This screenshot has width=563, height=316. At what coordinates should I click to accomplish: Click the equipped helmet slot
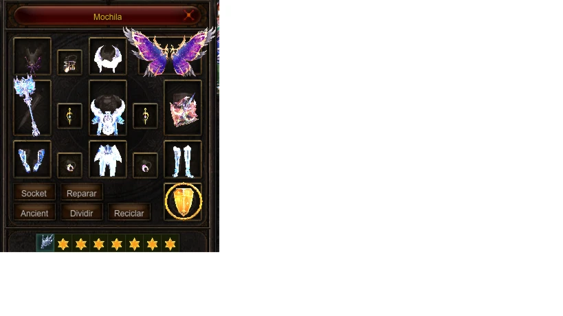(x=108, y=56)
